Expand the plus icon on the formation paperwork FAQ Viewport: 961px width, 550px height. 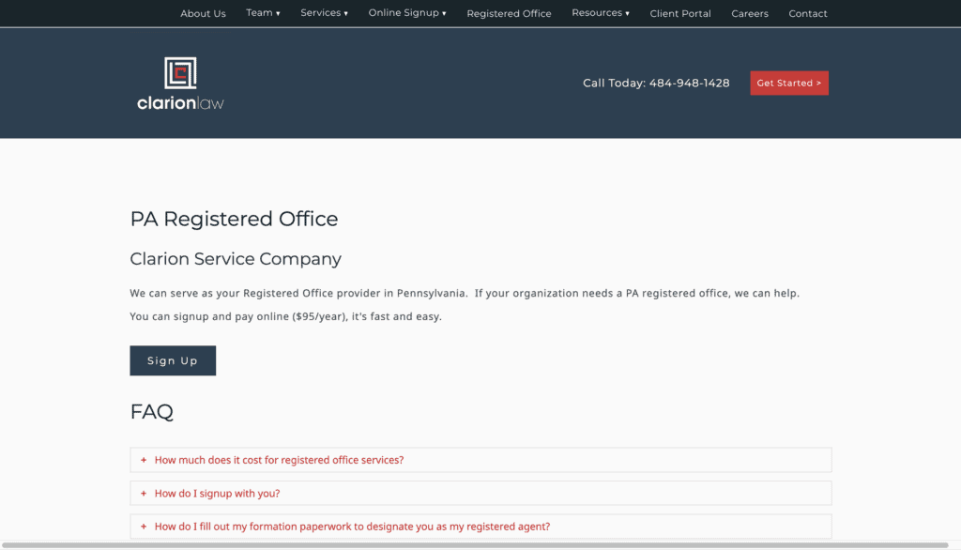coord(143,527)
